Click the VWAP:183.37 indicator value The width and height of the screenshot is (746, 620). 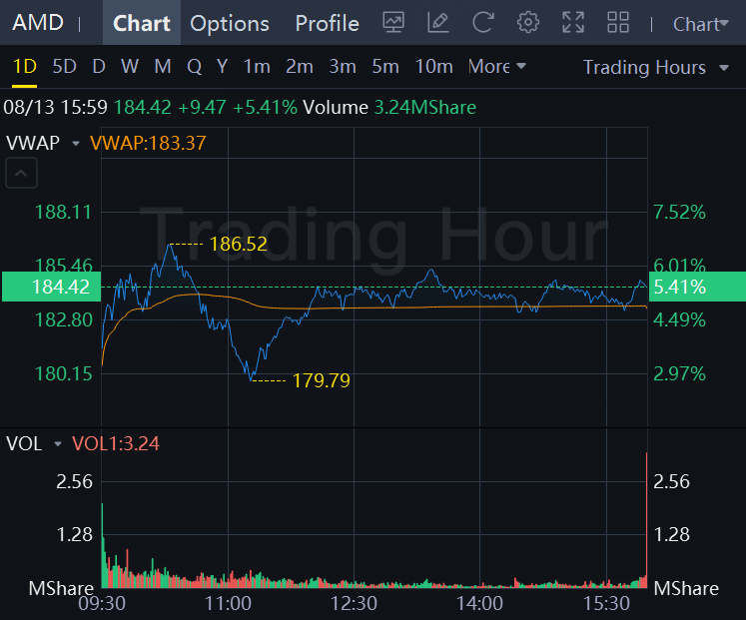click(x=148, y=143)
